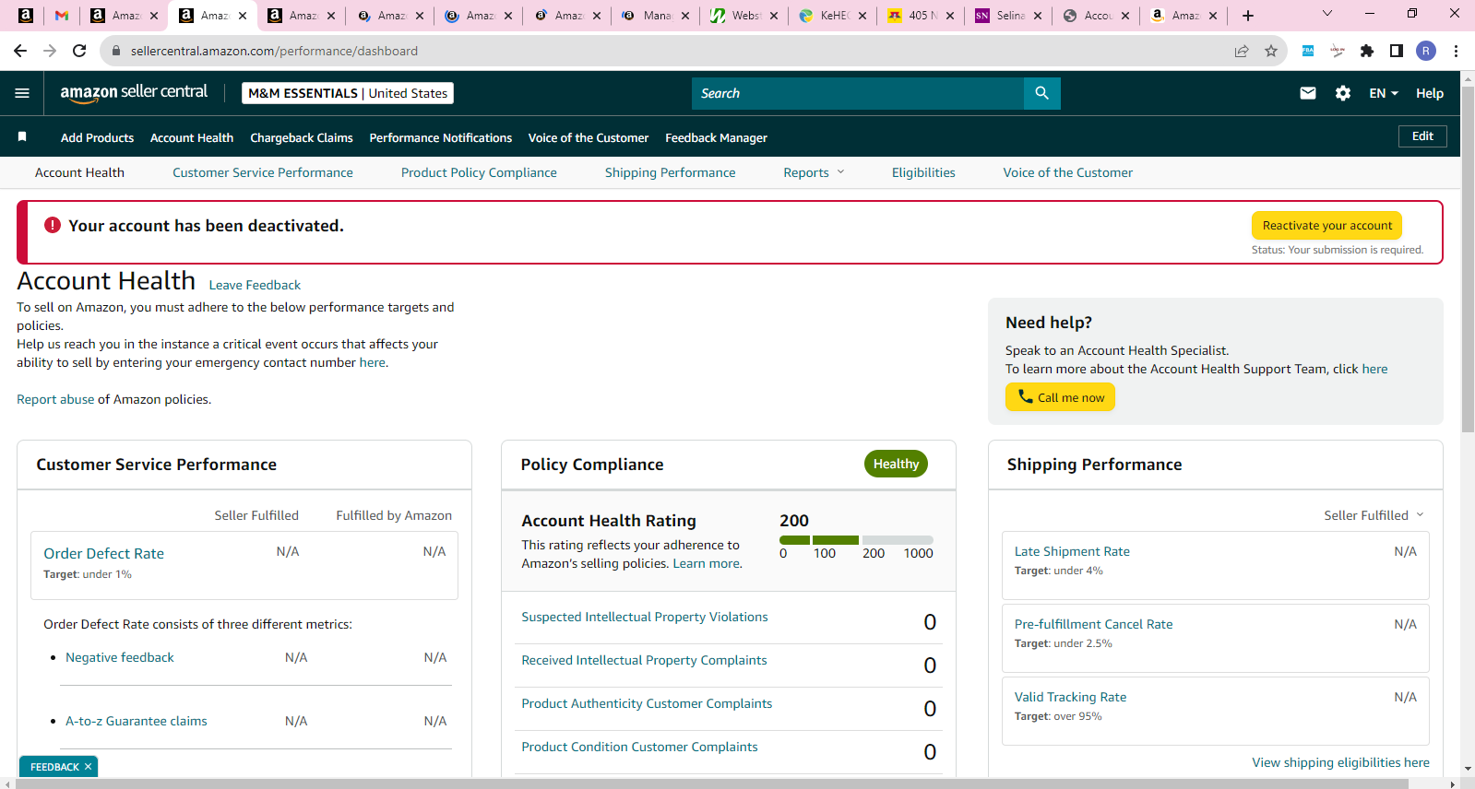Open Valid Tracking Rate link
This screenshot has height=789, width=1475.
coord(1070,697)
